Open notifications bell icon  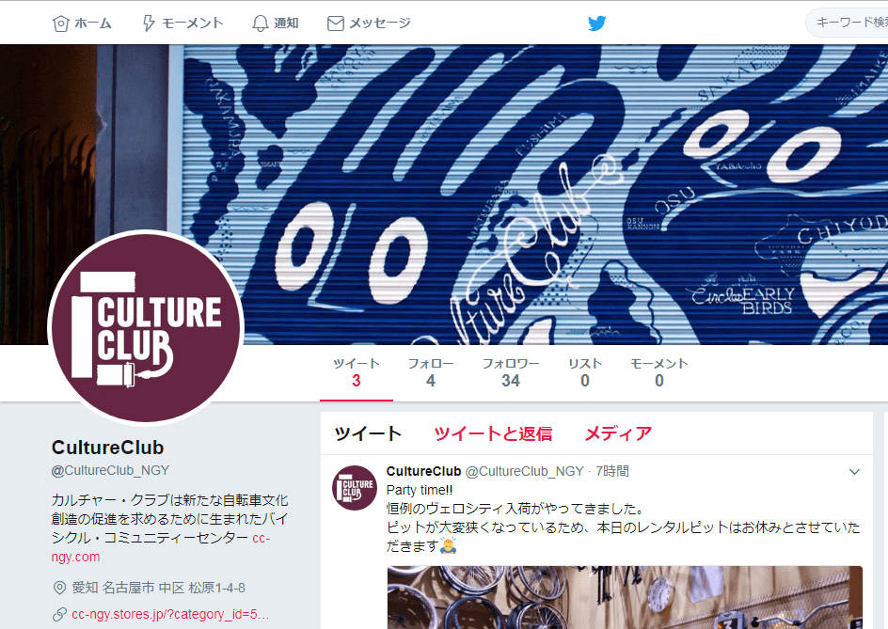tap(260, 24)
